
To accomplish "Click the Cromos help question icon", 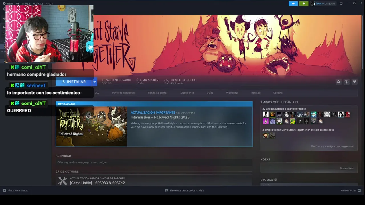I will pos(276,180).
